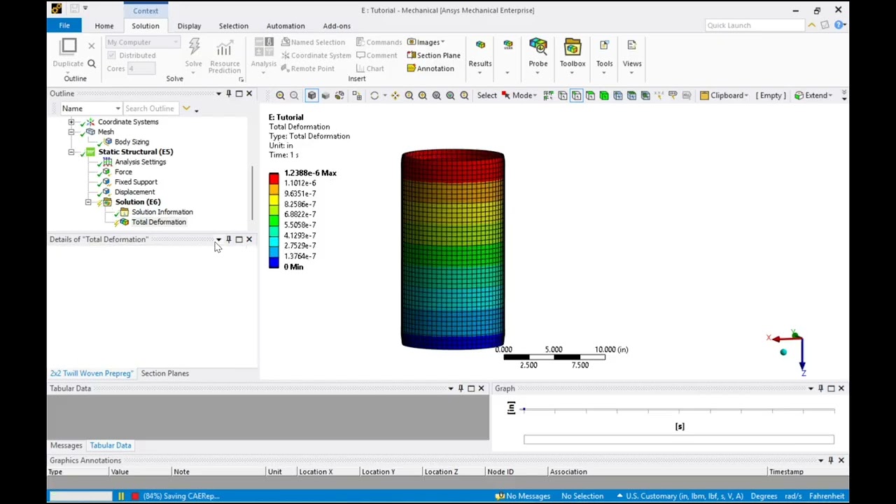This screenshot has height=504, width=896.
Task: Open the Name filter dropdown in Outline
Action: [x=91, y=108]
